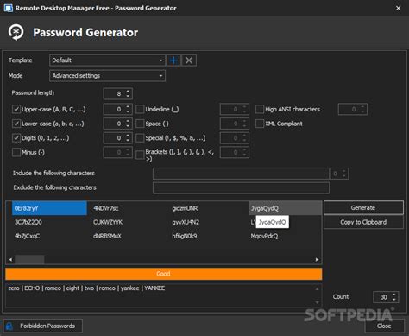409x336 pixels.
Task: Increase the Count value of 30
Action: pos(394,295)
